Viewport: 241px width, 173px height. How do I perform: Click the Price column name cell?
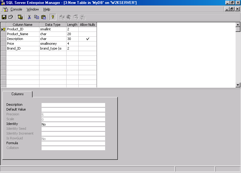(23, 44)
